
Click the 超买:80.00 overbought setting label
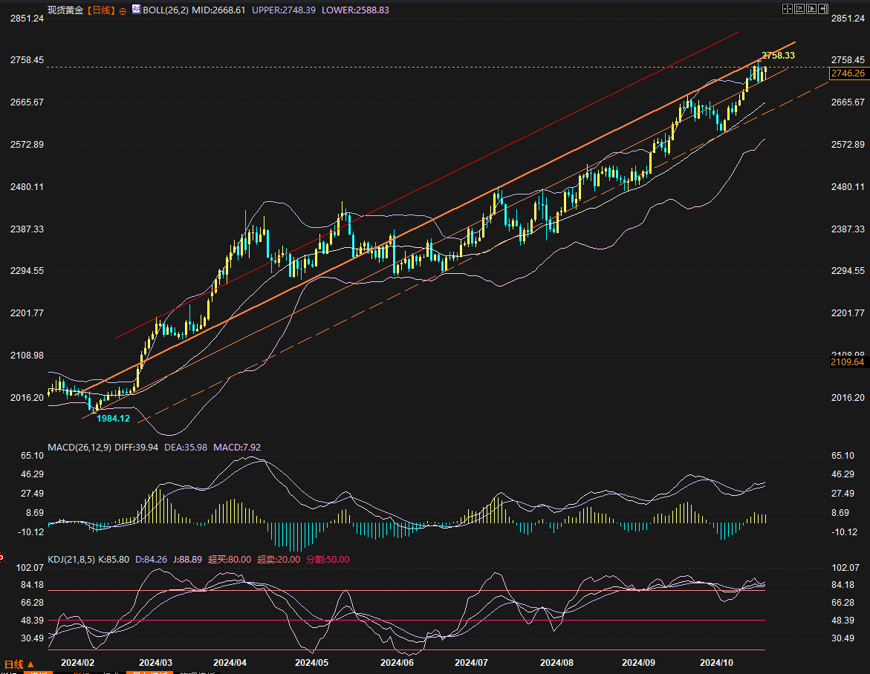pyautogui.click(x=230, y=560)
